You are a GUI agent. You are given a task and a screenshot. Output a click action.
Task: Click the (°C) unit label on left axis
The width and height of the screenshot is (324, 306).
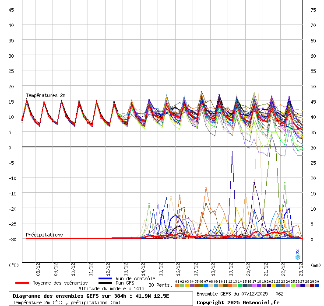pyautogui.click(x=14, y=265)
